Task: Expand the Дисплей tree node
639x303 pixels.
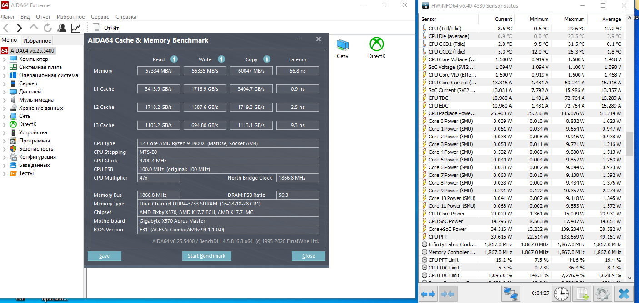Action: 5,92
